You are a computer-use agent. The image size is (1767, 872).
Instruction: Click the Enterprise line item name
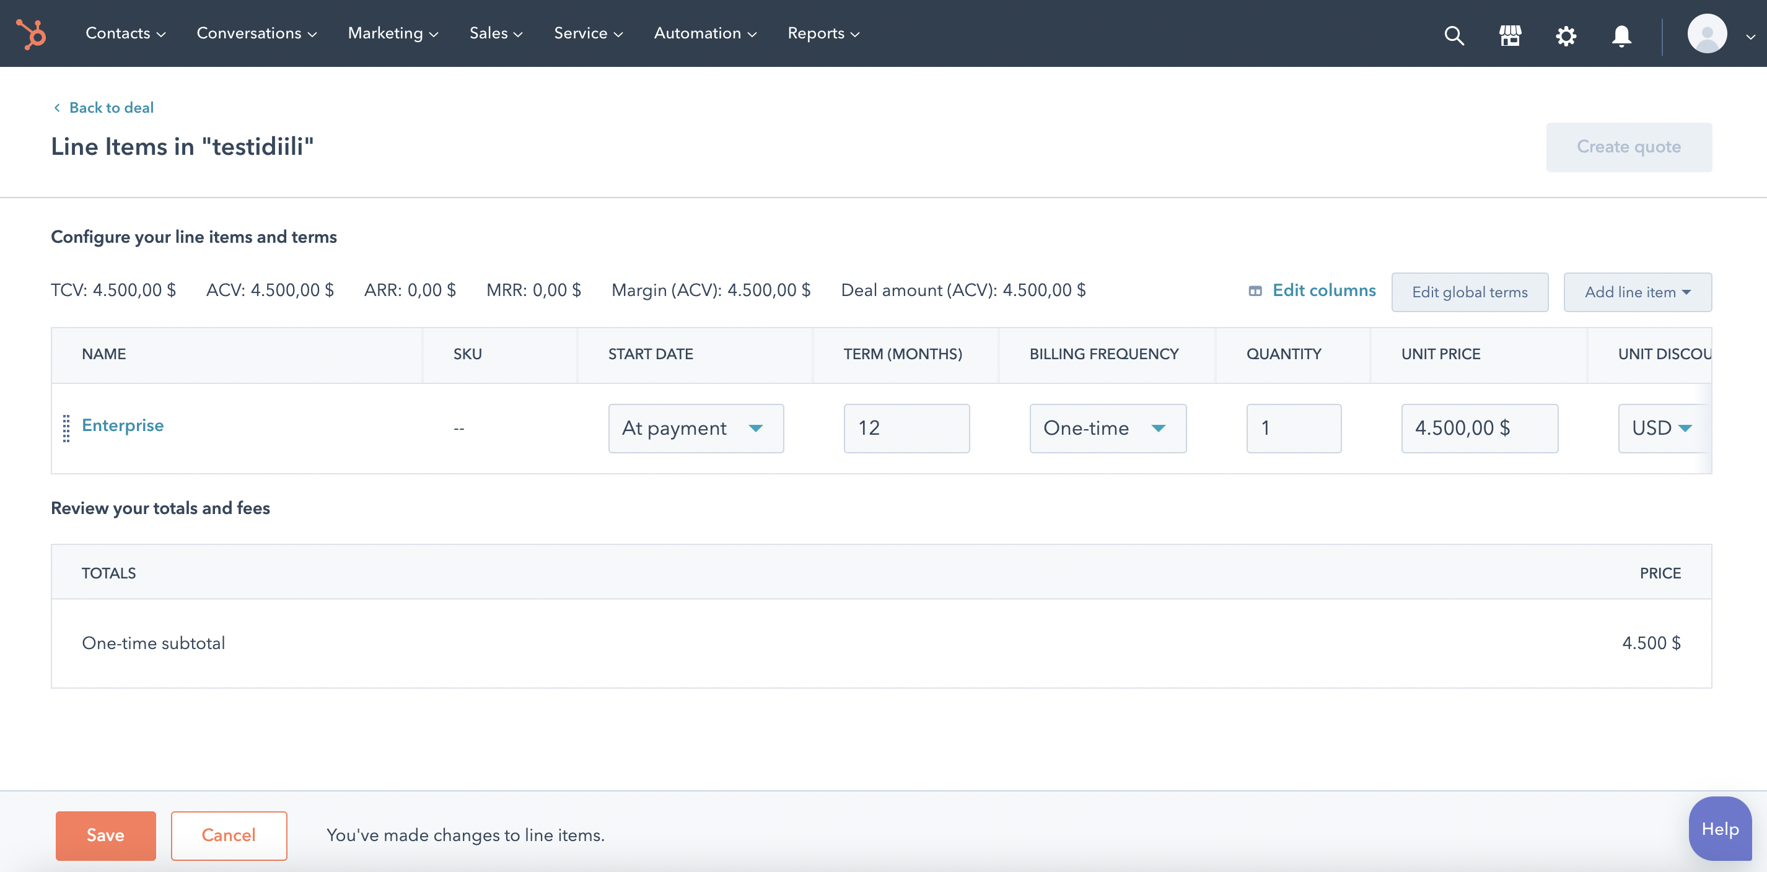[x=123, y=426]
